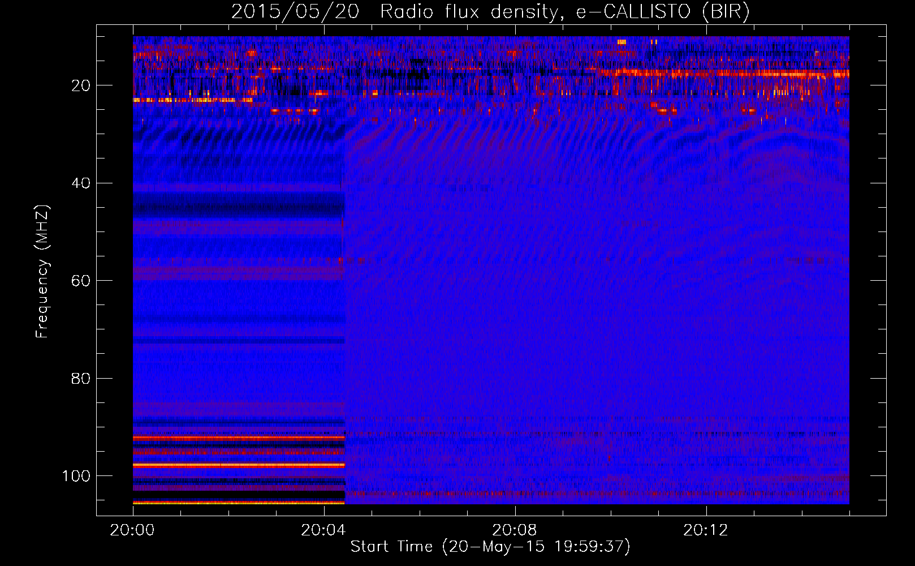Click the frequency tick label 80
Viewport: 915px width, 566px height.
tap(81, 378)
